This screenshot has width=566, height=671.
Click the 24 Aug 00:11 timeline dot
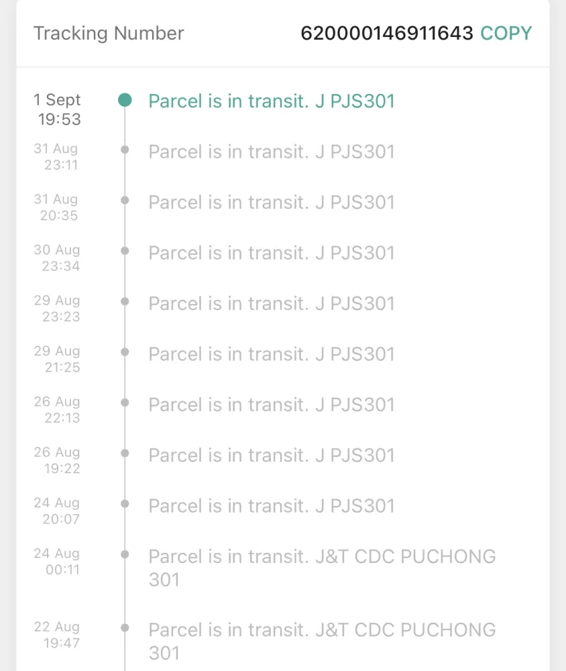[x=125, y=554]
